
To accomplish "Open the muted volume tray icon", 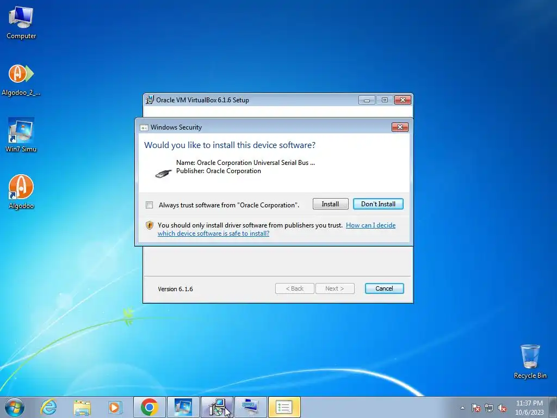I will click(x=502, y=408).
